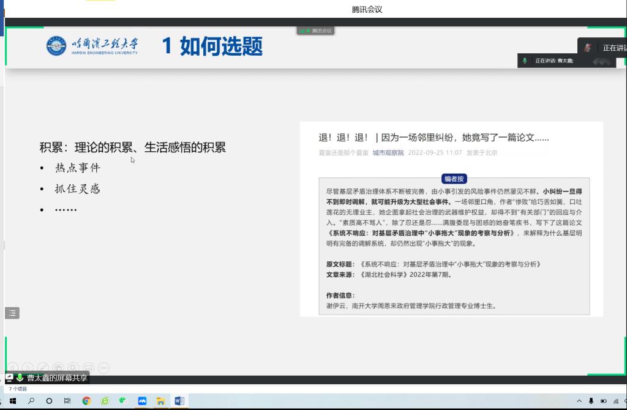This screenshot has width=627, height=410.
Task: Open WeChat from the taskbar
Action: [x=123, y=401]
